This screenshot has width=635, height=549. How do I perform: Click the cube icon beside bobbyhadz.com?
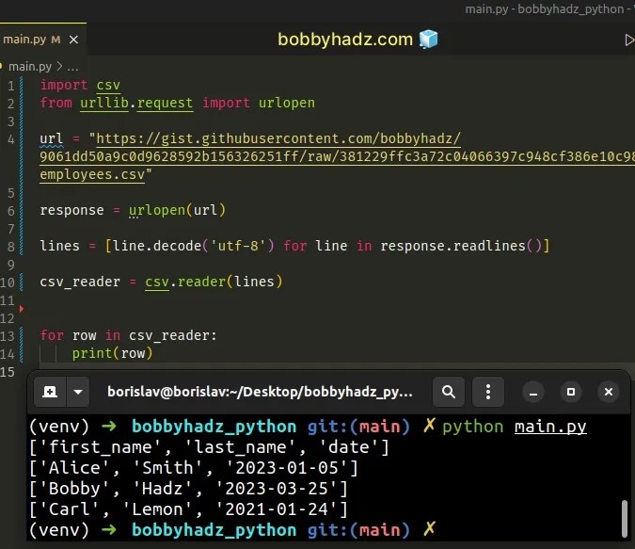[428, 40]
